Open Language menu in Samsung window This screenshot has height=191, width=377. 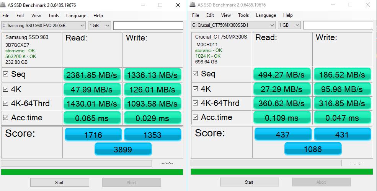tap(76, 16)
